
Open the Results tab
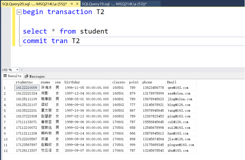tap(12, 76)
